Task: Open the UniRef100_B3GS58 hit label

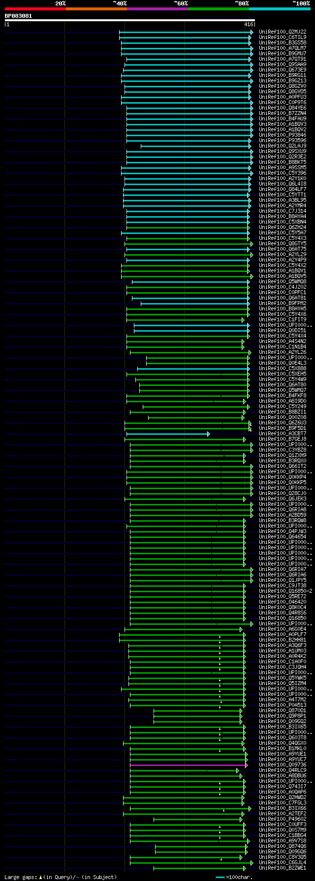Action: pos(283,42)
